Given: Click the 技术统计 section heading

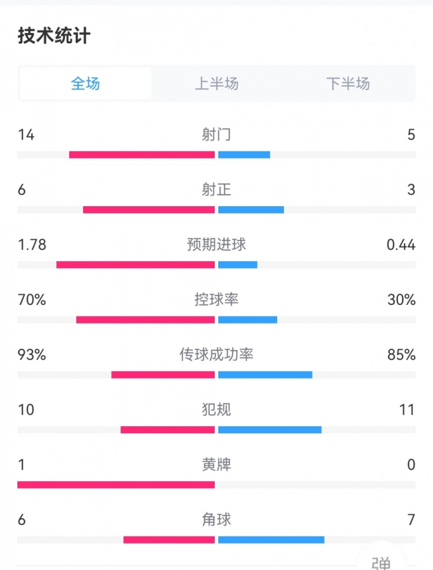Looking at the screenshot, I should click(x=54, y=36).
